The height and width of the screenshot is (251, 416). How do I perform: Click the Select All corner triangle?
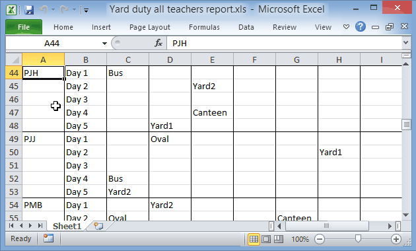click(14, 59)
